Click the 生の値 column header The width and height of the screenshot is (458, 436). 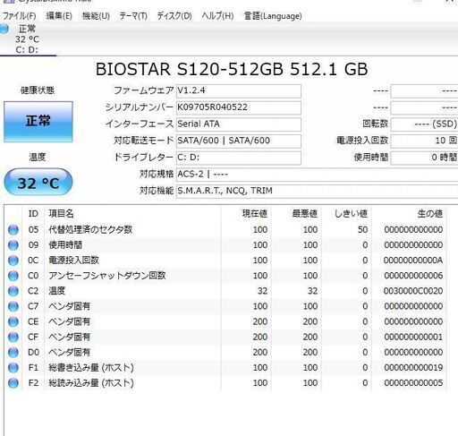(x=409, y=214)
